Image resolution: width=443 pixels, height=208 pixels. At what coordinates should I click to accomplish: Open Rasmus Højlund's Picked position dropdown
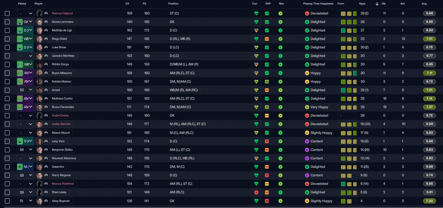(x=25, y=13)
